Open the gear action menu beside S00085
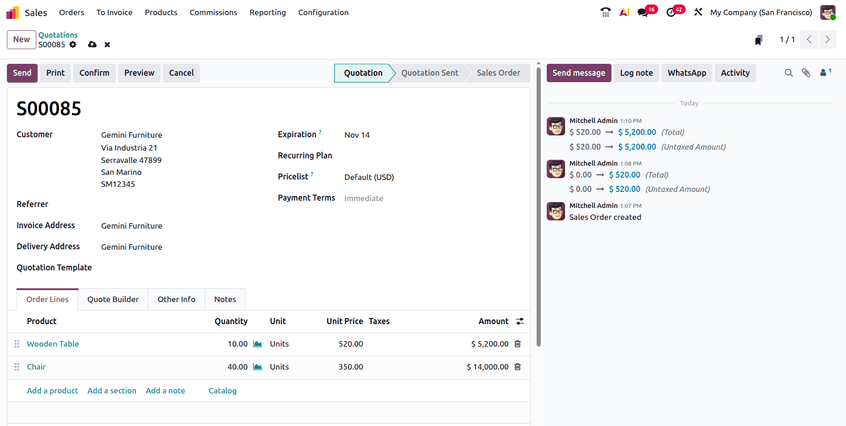 73,45
